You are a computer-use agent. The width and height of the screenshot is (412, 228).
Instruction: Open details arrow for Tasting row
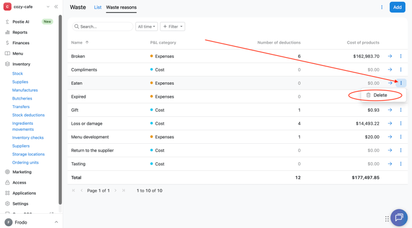coord(390,164)
